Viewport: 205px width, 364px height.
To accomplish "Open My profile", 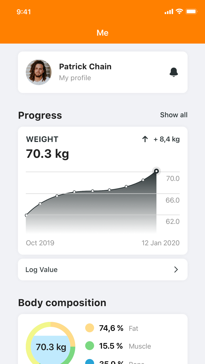I will coord(75,78).
